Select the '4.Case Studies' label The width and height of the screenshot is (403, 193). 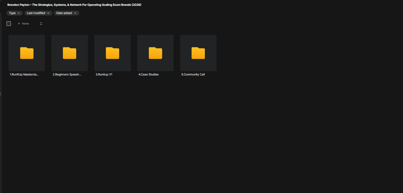149,74
